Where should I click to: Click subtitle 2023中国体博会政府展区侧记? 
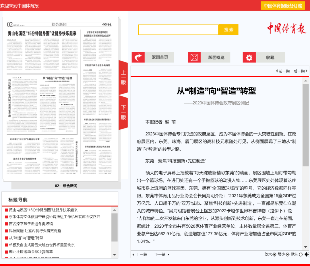coord(216,103)
